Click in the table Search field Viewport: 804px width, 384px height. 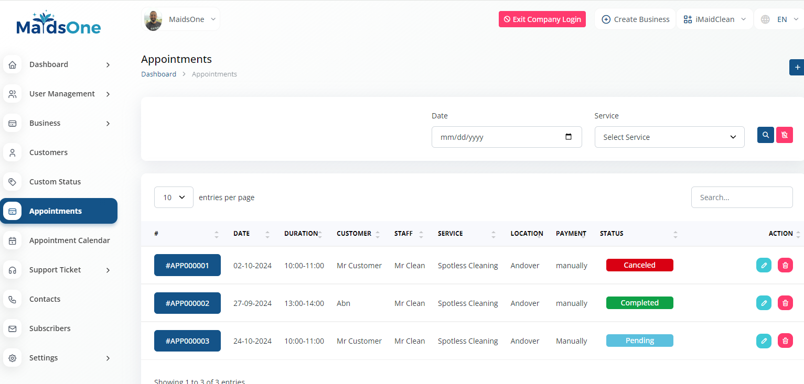click(742, 198)
